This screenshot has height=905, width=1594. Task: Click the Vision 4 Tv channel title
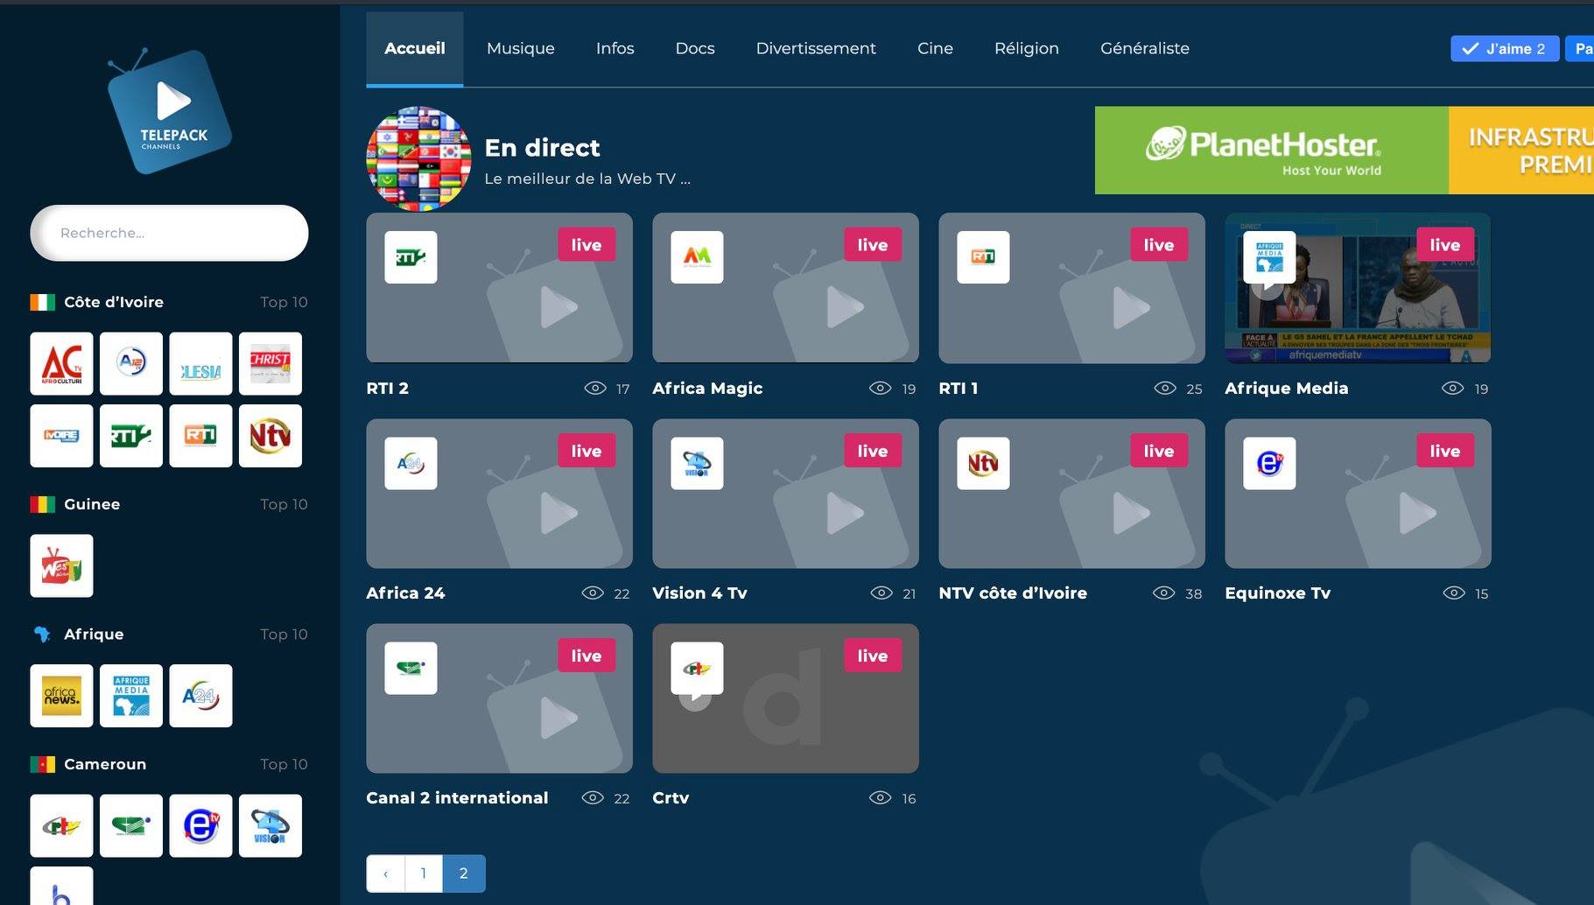[x=699, y=593]
